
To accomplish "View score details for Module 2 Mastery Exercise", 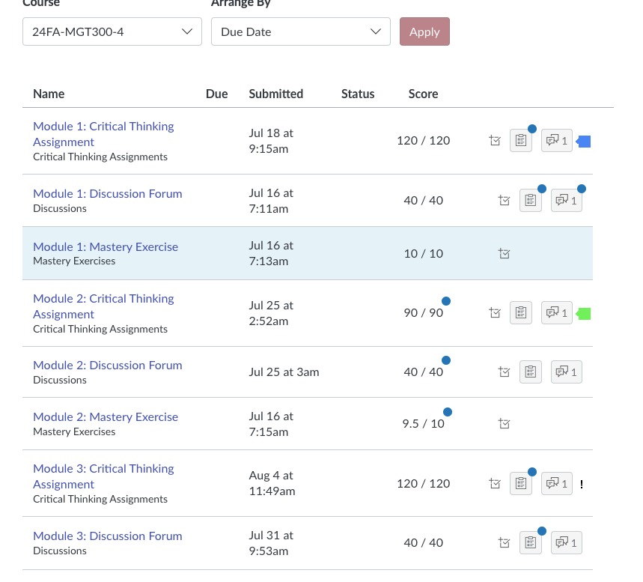I will point(505,424).
